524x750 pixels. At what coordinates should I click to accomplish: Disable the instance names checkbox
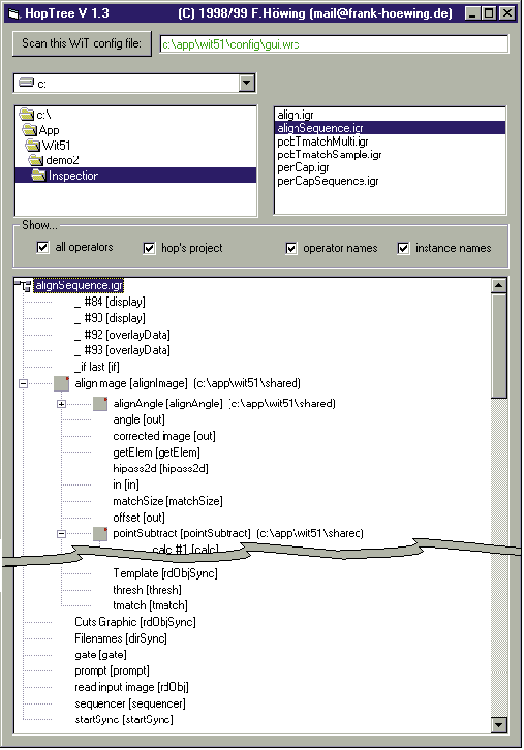(x=404, y=248)
